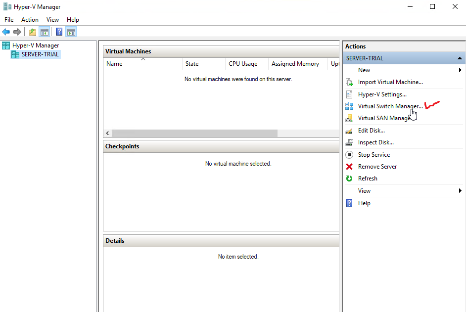
Task: Click the Forward arrow in the toolbar
Action: point(17,32)
